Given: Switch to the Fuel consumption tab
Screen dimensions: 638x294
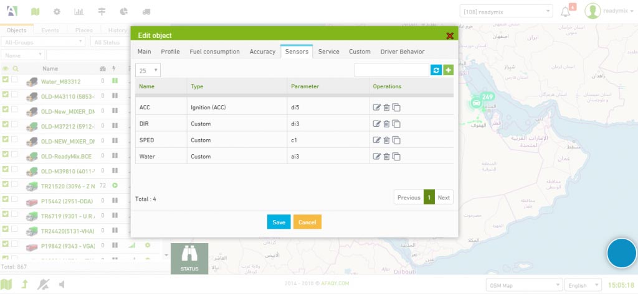Looking at the screenshot, I should (x=214, y=52).
